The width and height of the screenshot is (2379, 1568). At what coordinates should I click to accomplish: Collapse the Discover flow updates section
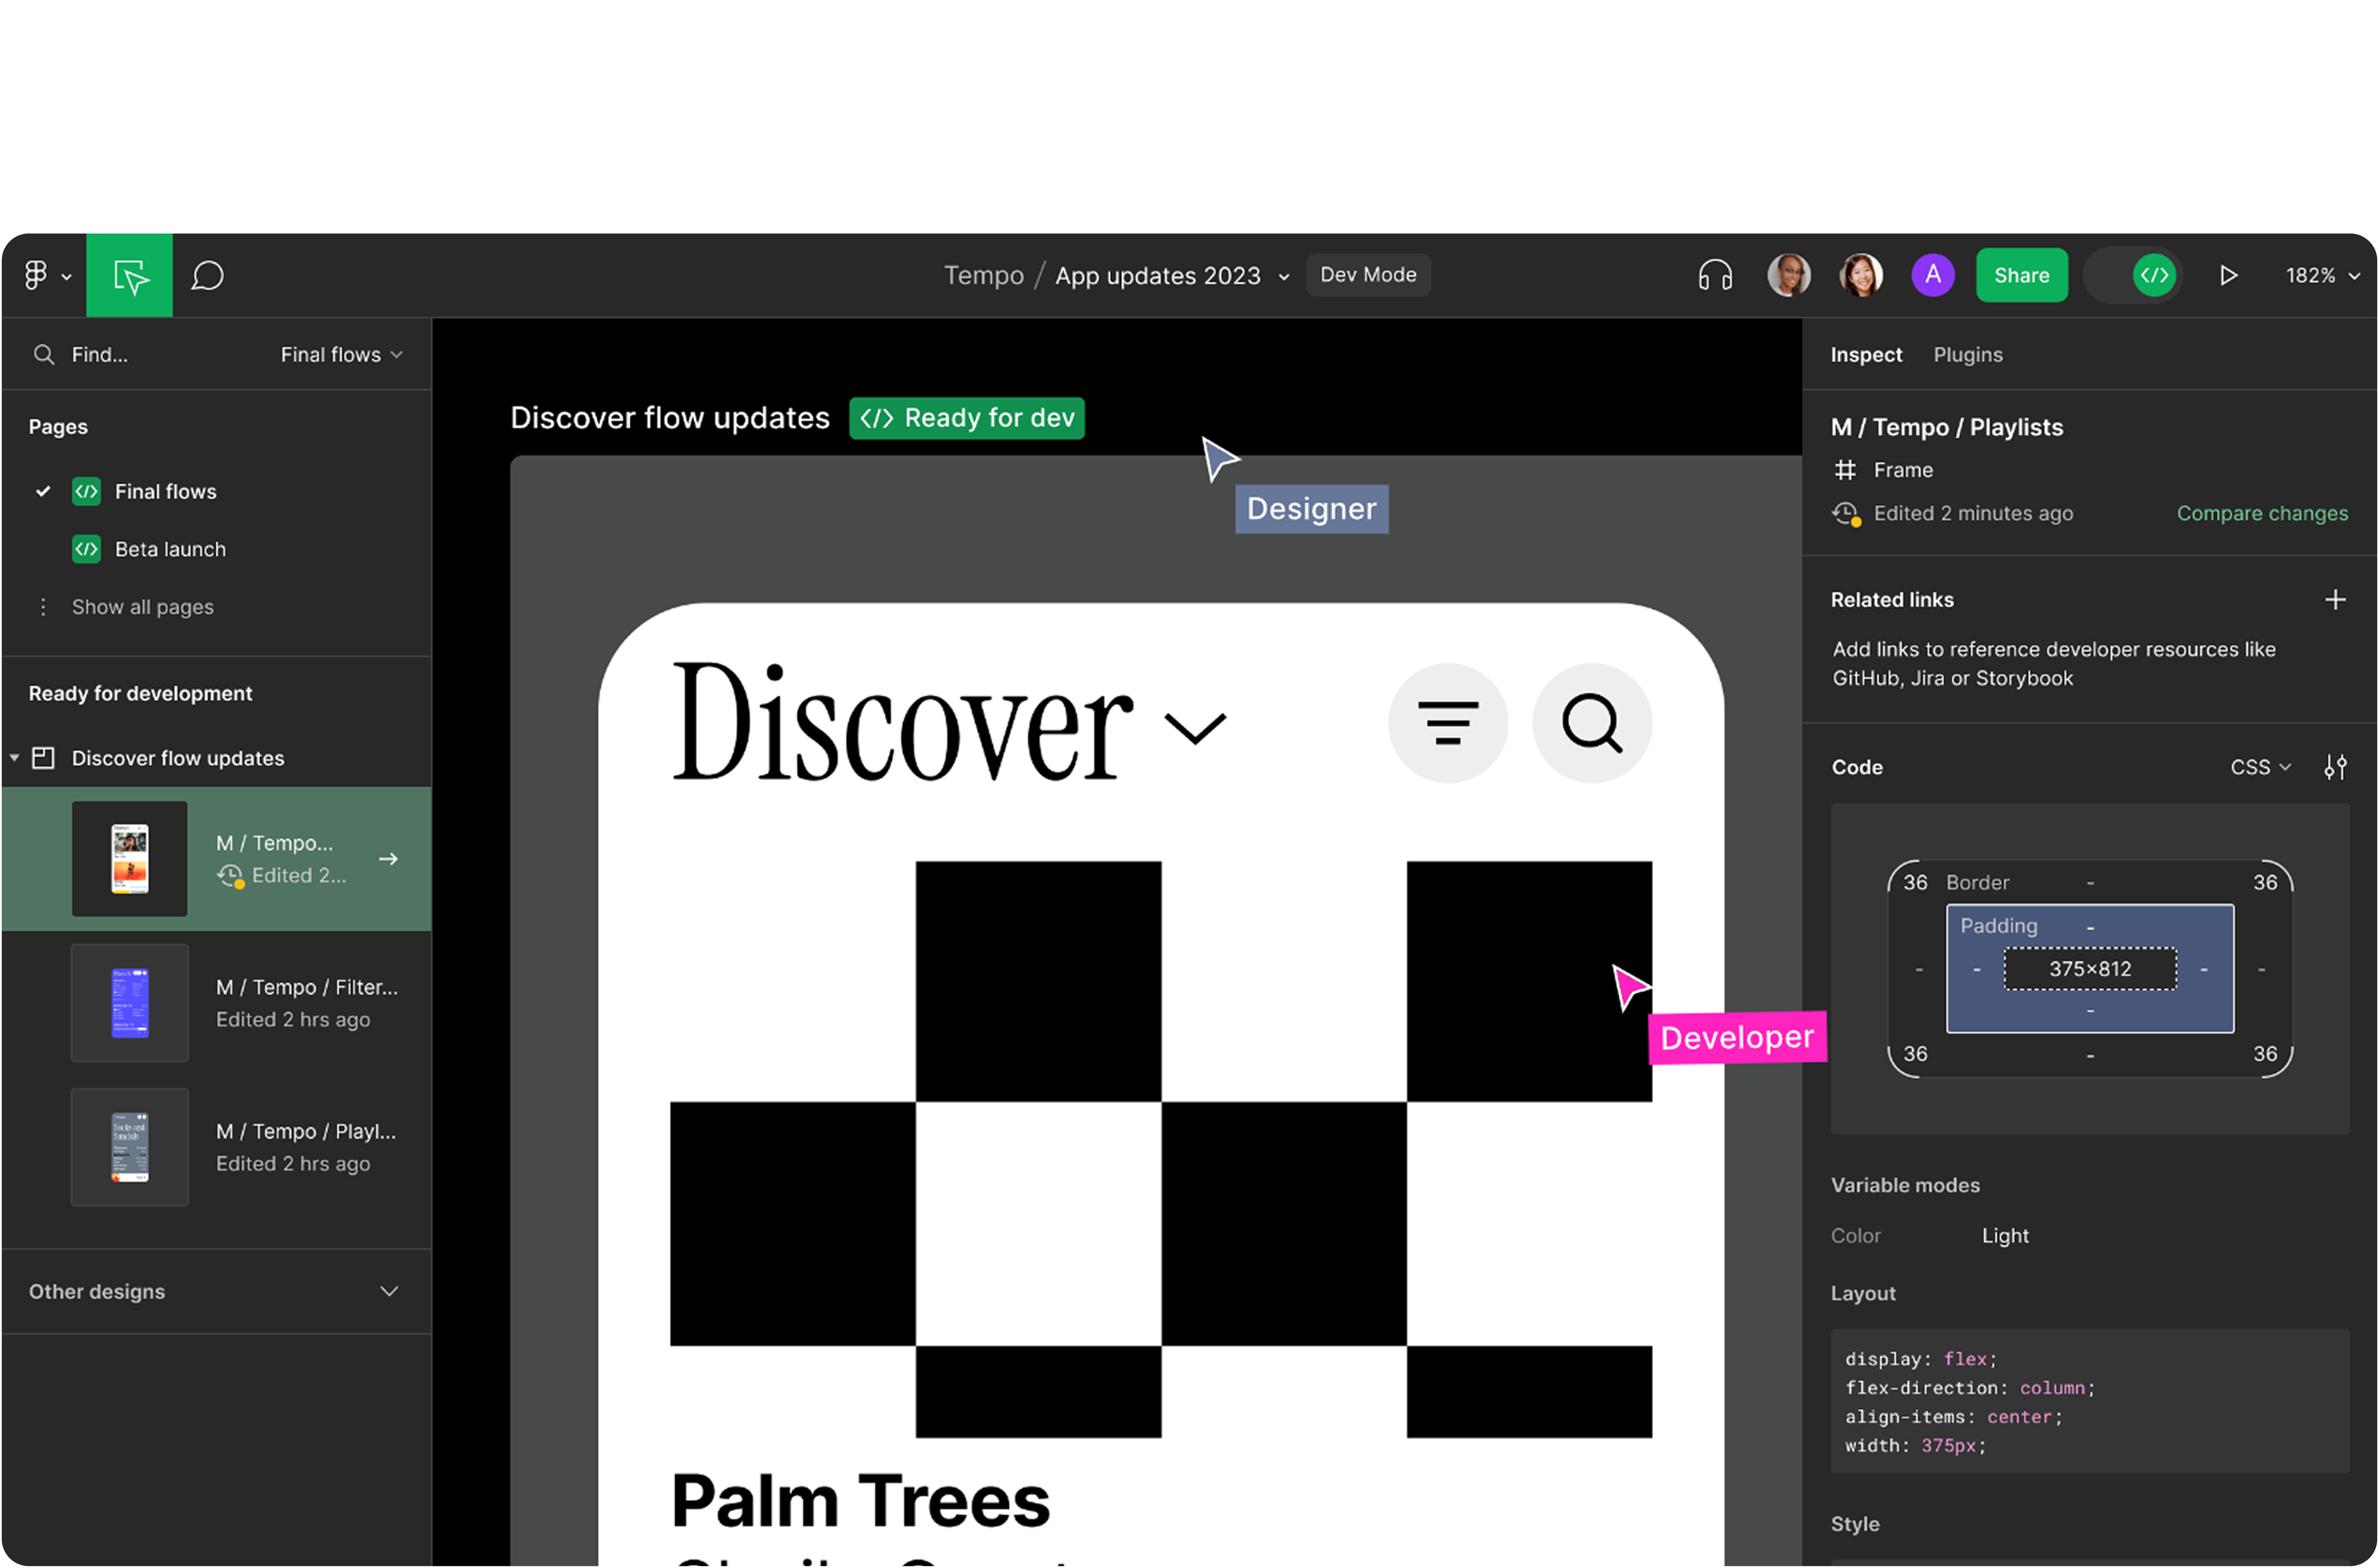(x=15, y=758)
